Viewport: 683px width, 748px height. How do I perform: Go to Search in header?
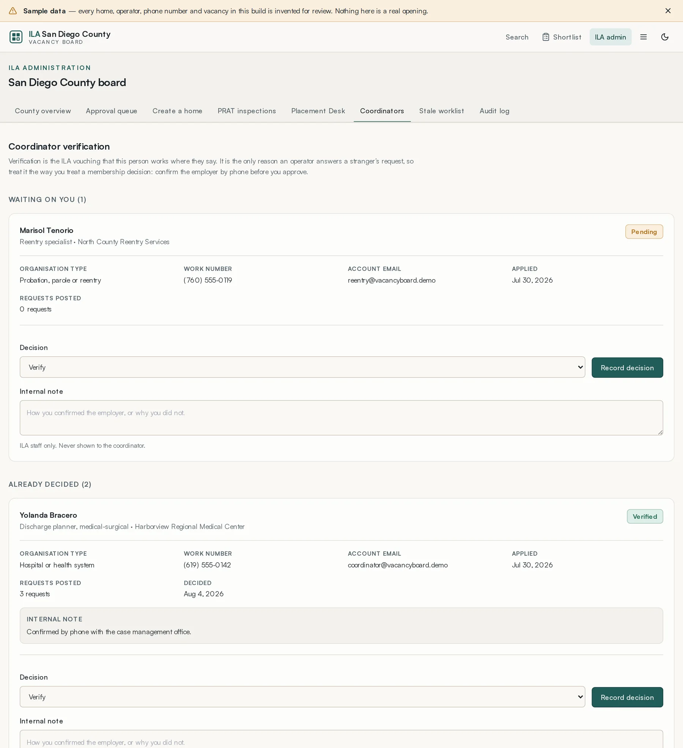(517, 37)
